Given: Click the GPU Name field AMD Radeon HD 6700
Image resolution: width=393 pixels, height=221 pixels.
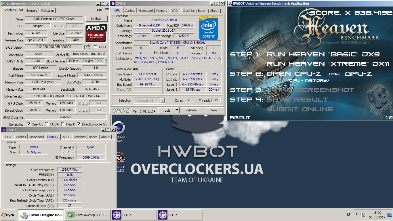Looking at the screenshot, I should coord(54,19).
